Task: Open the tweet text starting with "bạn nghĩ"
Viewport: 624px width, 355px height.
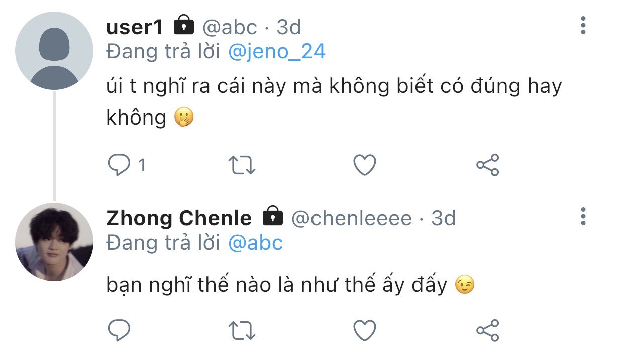Action: pos(276,286)
